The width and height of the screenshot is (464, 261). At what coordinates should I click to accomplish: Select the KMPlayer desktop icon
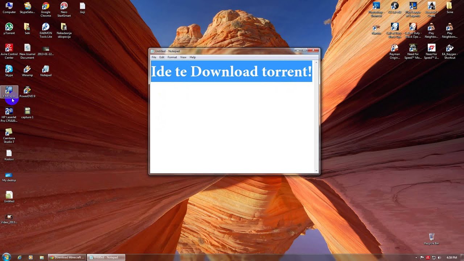pos(9,92)
